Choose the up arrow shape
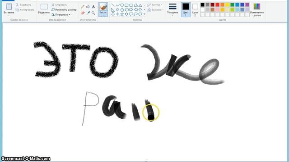Viewport: 289px width, 162px height. tap(140, 9)
